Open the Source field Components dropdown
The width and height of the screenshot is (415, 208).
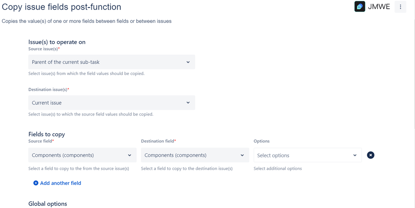(x=82, y=155)
